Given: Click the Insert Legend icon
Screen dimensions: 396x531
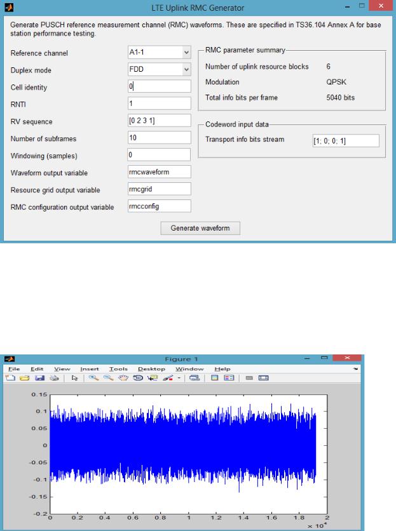Looking at the screenshot, I should point(229,377).
